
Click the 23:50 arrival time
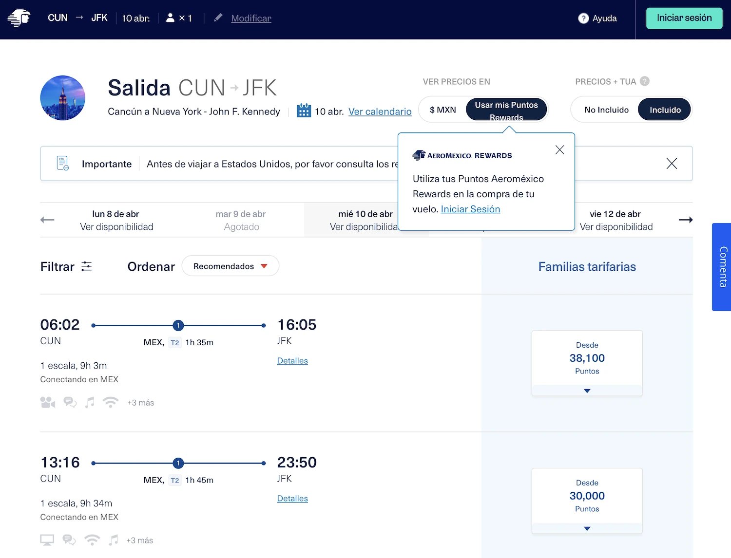(297, 463)
